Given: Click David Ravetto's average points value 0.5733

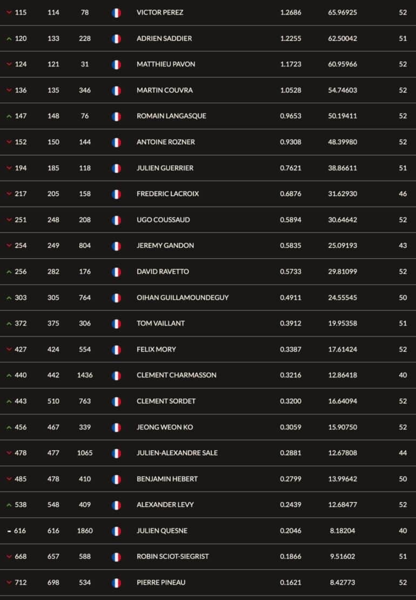Looking at the screenshot, I should pos(291,272).
